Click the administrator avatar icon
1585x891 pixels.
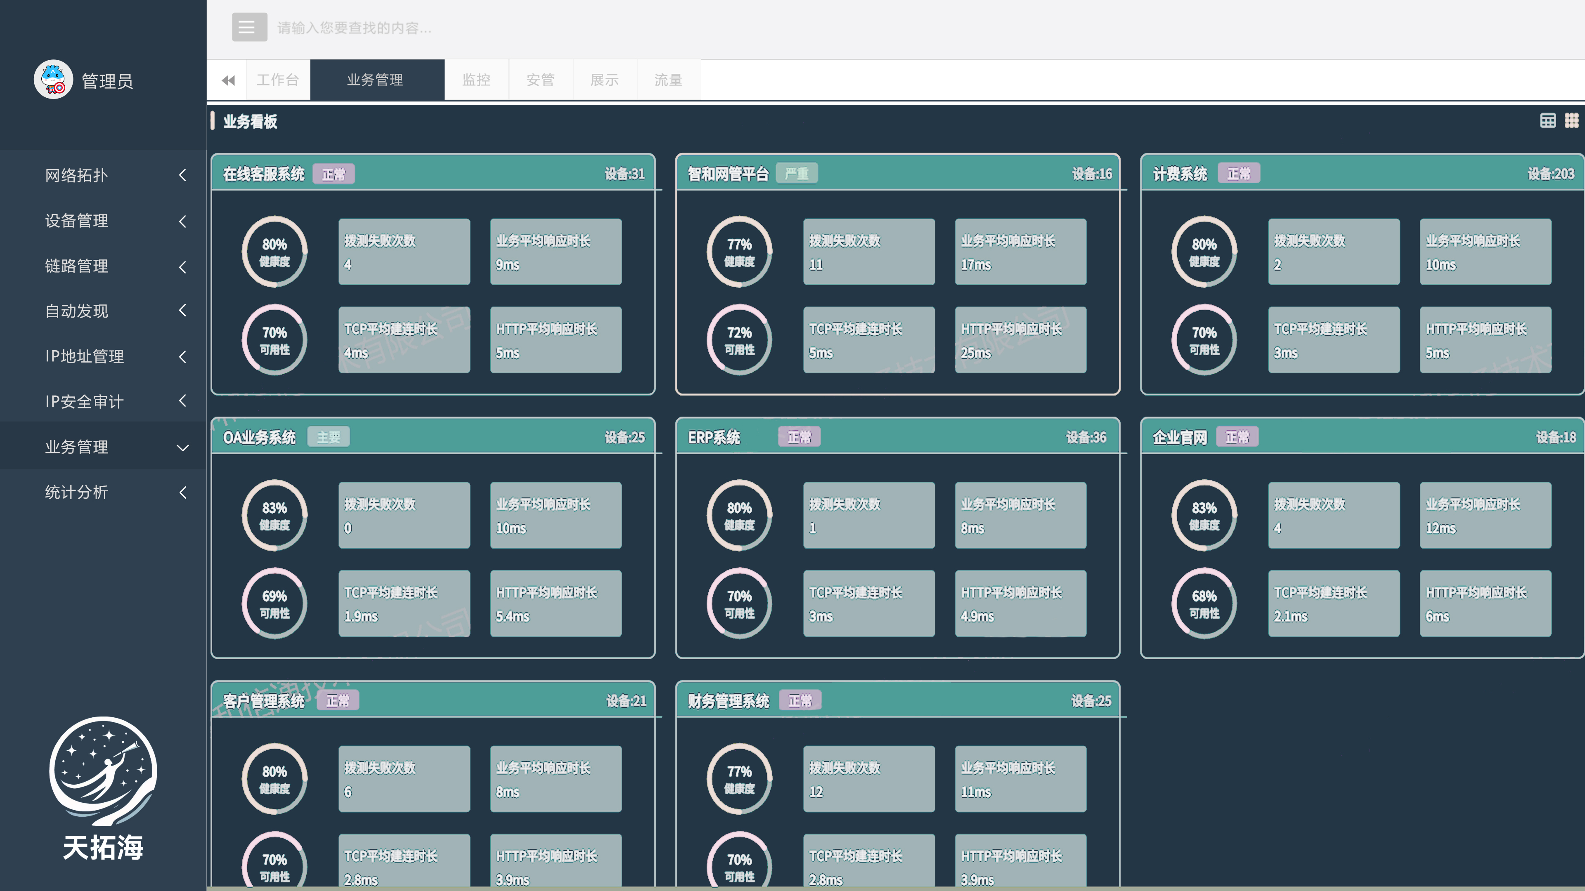53,79
